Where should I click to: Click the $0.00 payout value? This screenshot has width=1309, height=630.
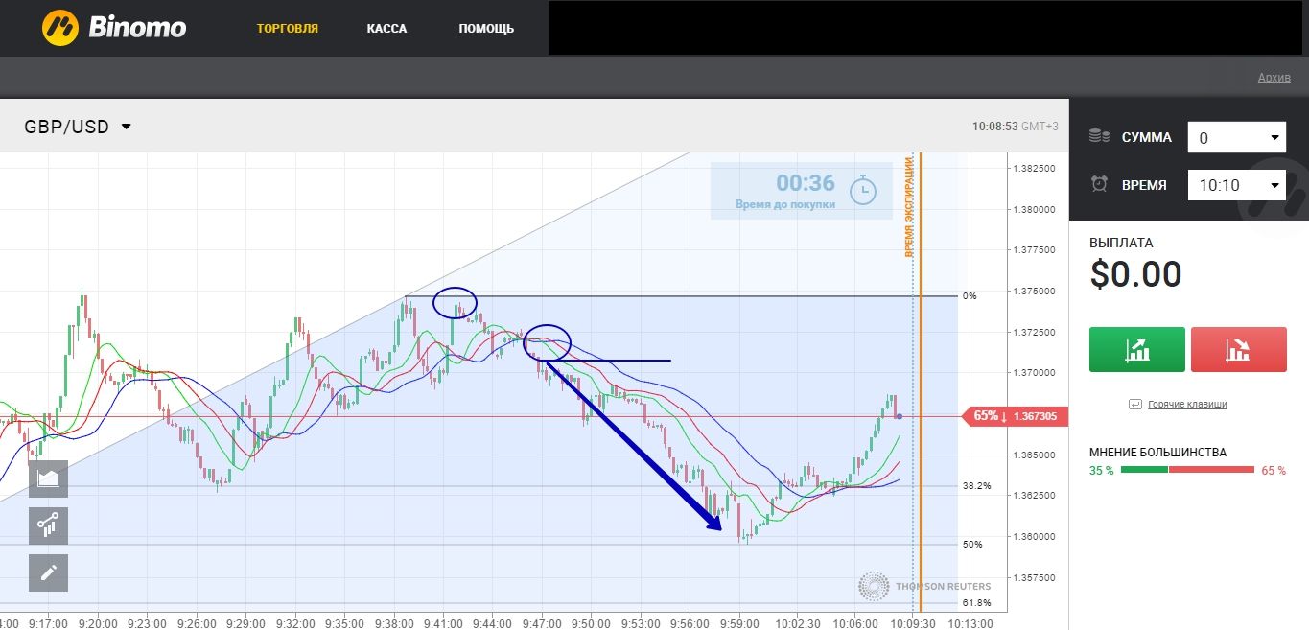point(1135,275)
